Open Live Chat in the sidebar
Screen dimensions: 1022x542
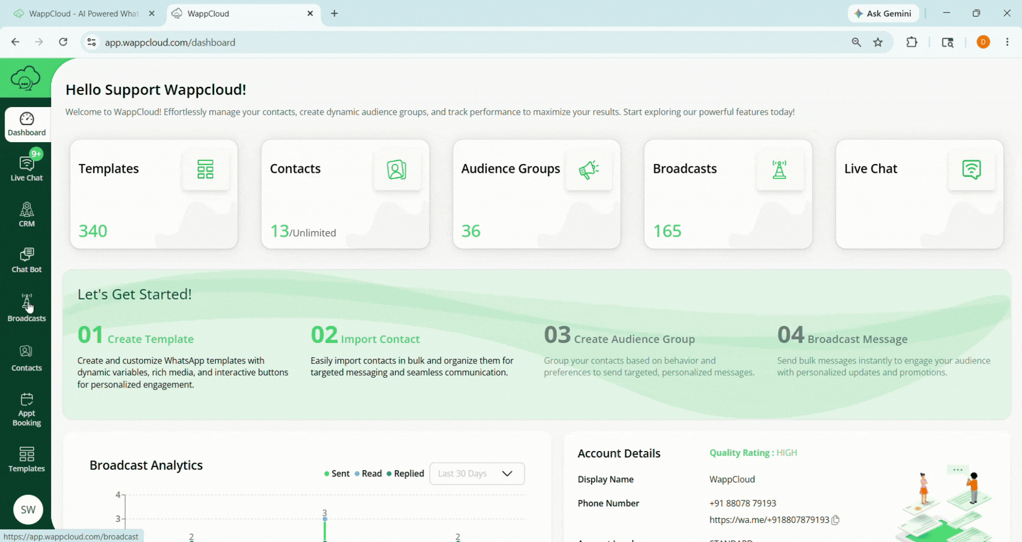27,167
